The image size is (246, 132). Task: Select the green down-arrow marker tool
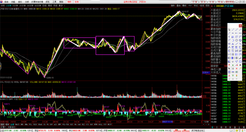pos(233,65)
